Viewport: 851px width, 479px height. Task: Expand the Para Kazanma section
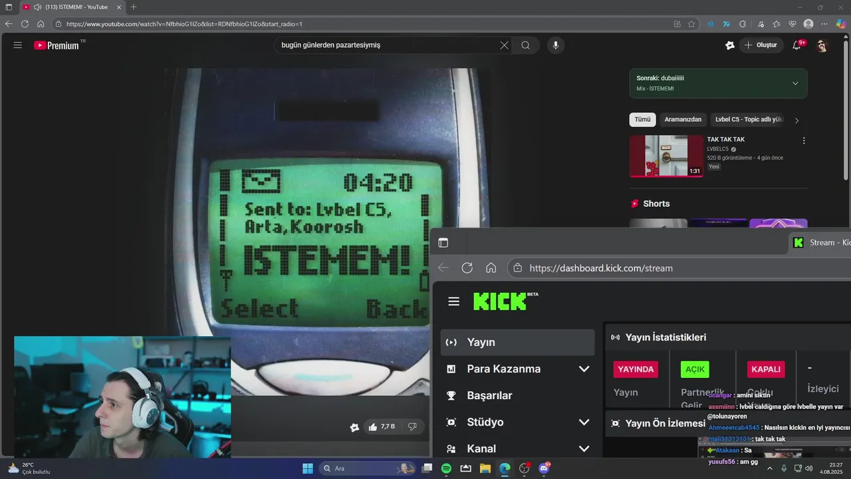[x=584, y=369]
